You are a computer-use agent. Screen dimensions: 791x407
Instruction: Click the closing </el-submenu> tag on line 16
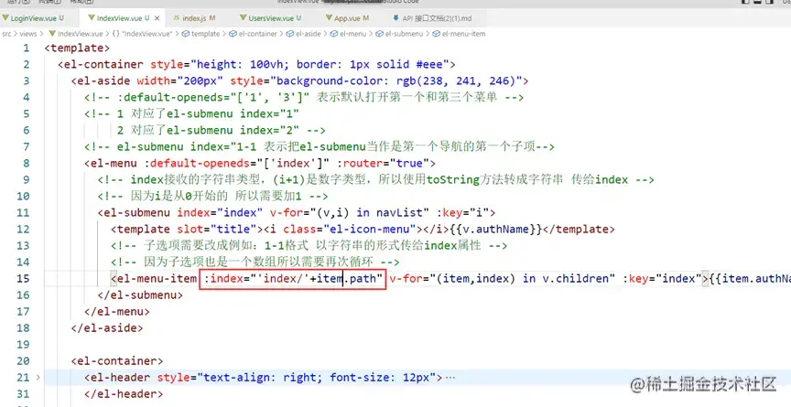pos(140,295)
